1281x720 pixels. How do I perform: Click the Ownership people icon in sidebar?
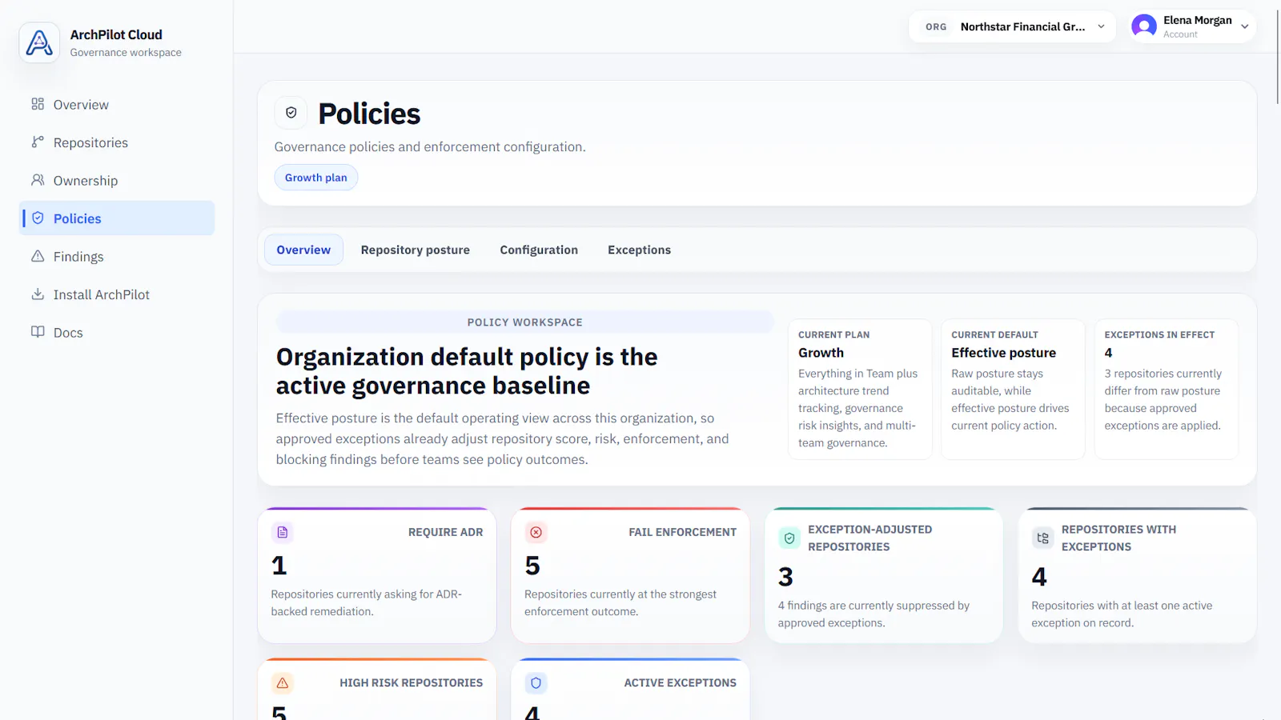click(x=38, y=180)
